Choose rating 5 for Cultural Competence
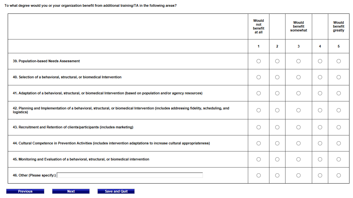The image size is (353, 198). (339, 143)
